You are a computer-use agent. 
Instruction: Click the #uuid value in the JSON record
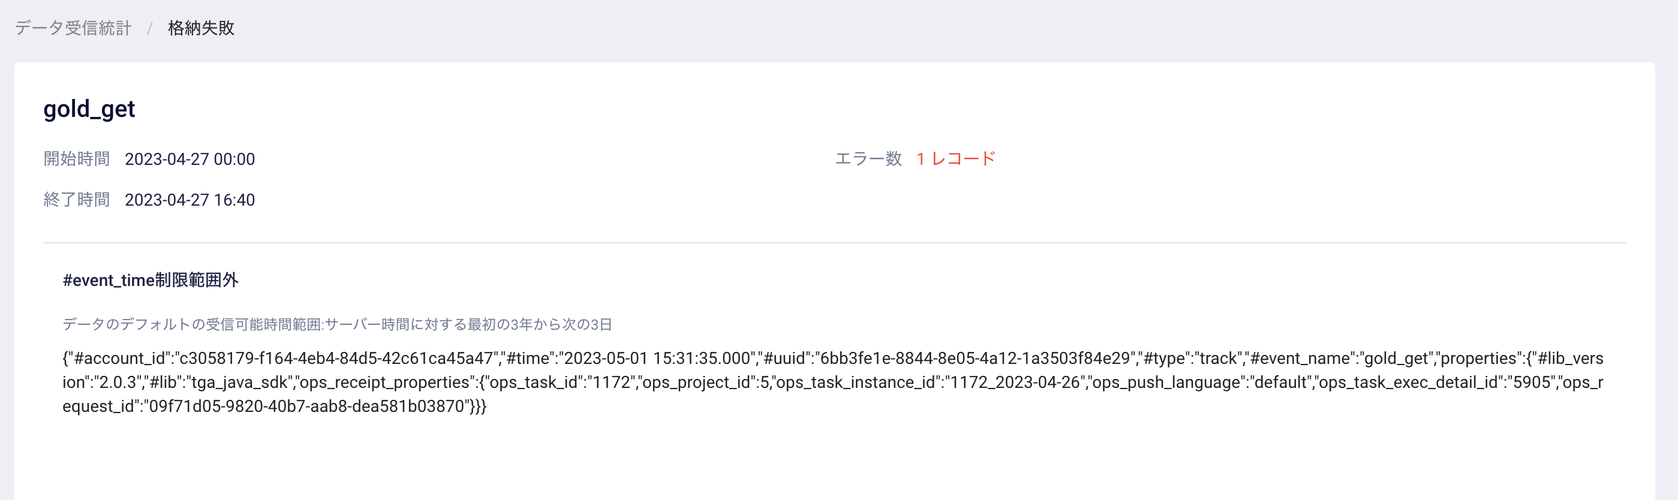(975, 358)
